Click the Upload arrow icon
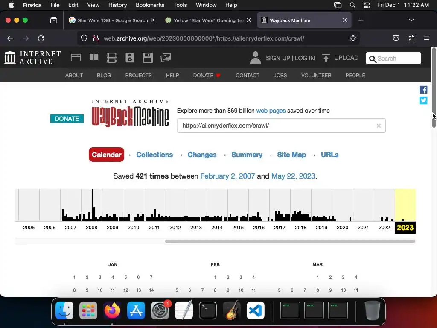 pyautogui.click(x=326, y=58)
